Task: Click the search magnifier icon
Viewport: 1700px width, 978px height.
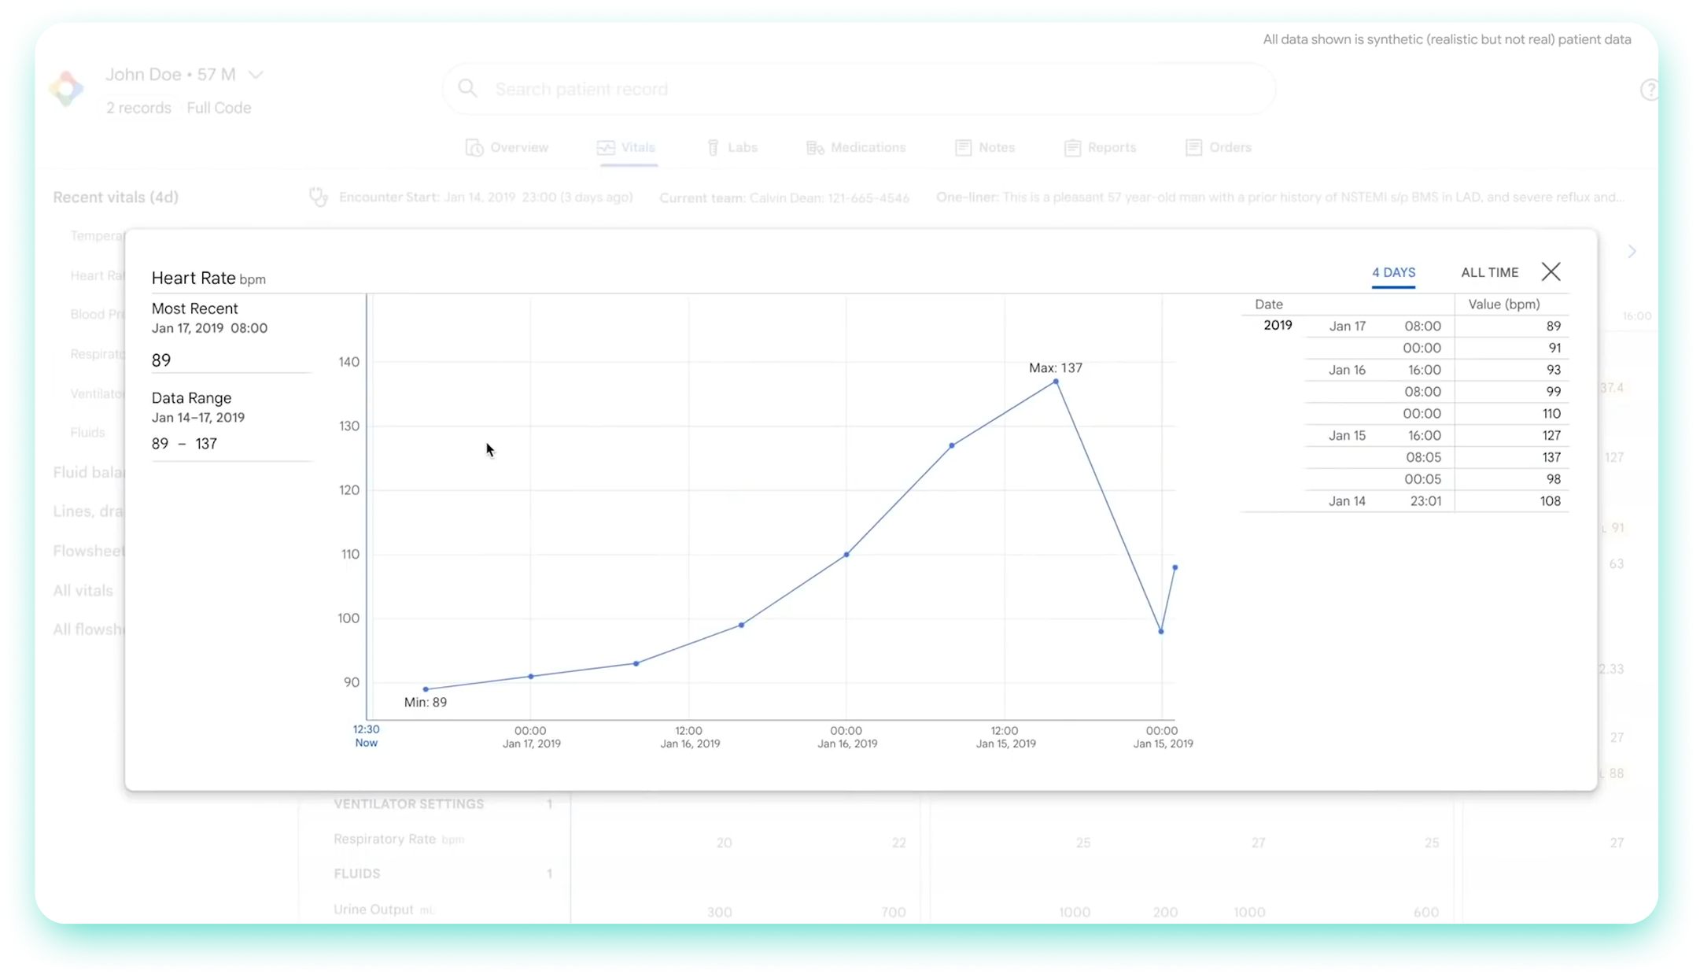Action: click(467, 89)
